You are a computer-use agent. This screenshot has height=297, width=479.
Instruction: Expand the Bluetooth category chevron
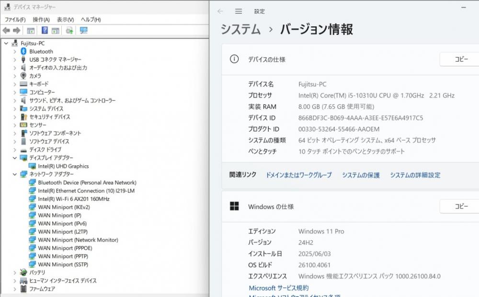click(15, 51)
